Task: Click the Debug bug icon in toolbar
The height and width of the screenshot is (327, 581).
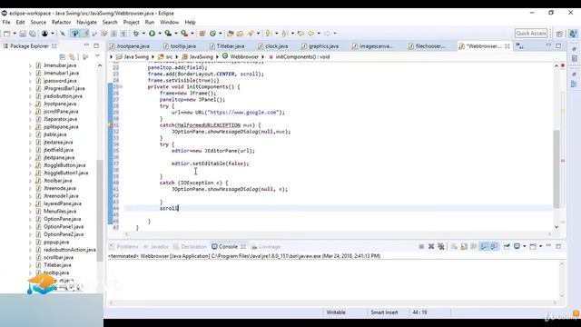Action: (136, 34)
